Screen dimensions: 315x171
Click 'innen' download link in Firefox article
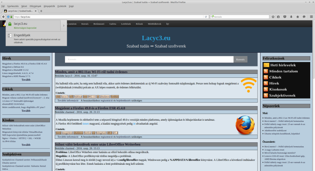[x=86, y=124]
